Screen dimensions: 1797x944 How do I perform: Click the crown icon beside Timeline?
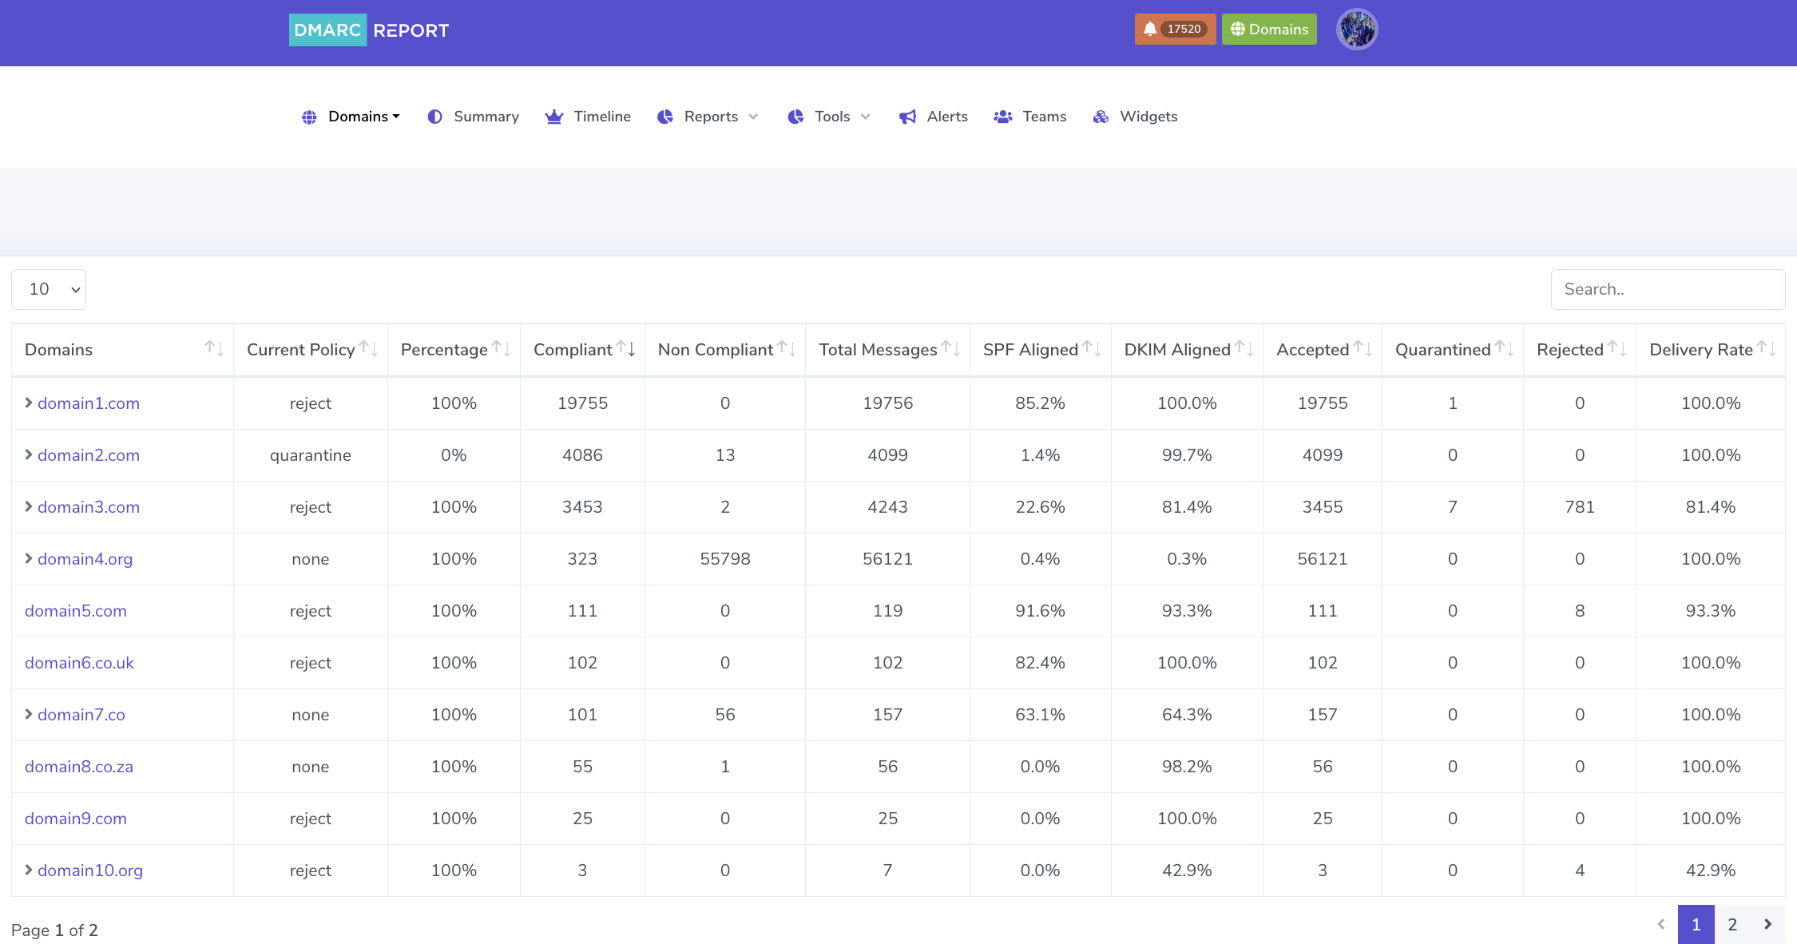click(553, 117)
